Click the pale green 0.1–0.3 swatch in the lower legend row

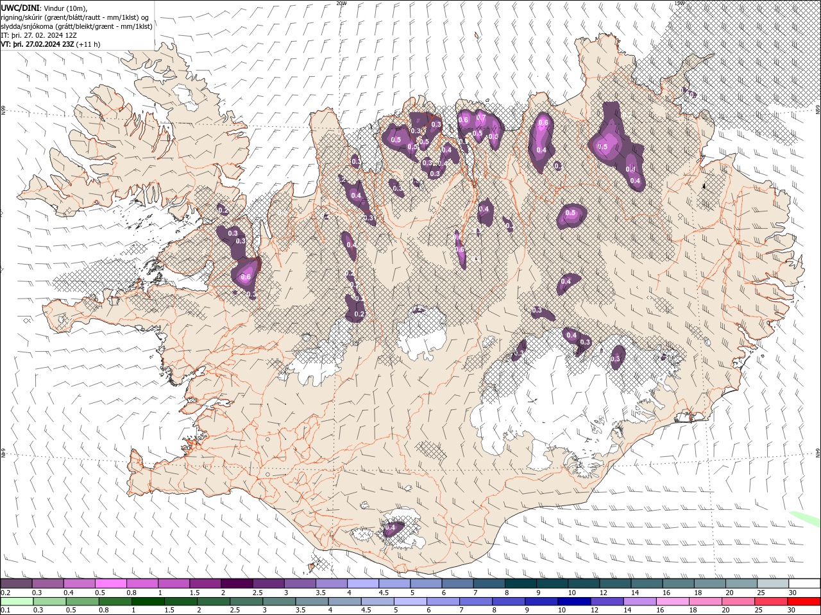(x=17, y=602)
